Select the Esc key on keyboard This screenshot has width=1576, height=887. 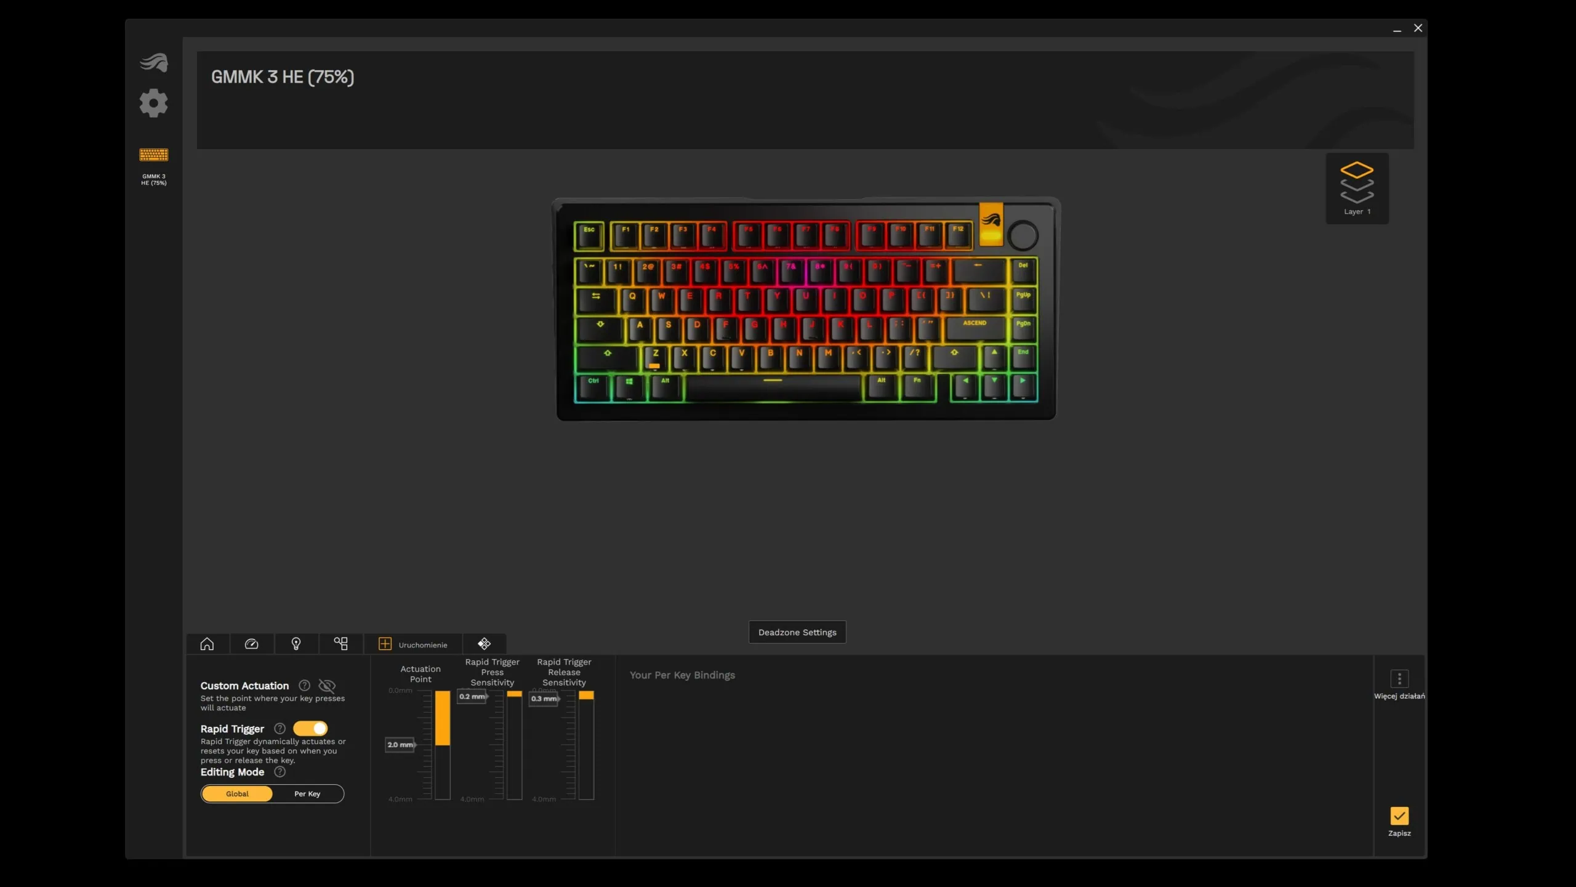589,236
